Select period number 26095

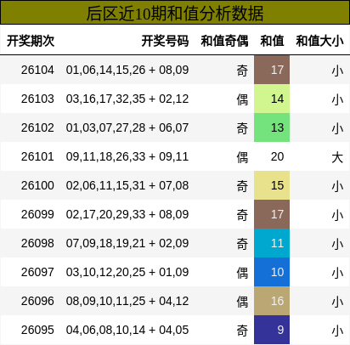coord(37,330)
